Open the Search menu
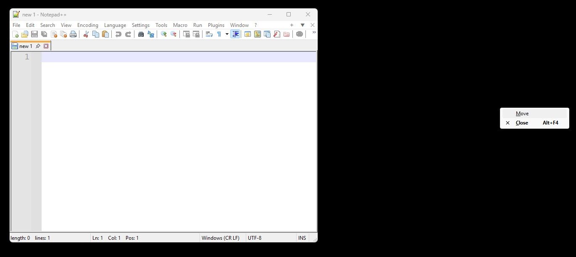This screenshot has width=576, height=257. coord(47,25)
